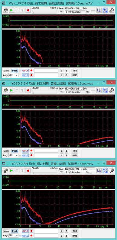Toggle the Peak button in PCM window
Viewport: 117px width, 240px height.
tap(15, 71)
